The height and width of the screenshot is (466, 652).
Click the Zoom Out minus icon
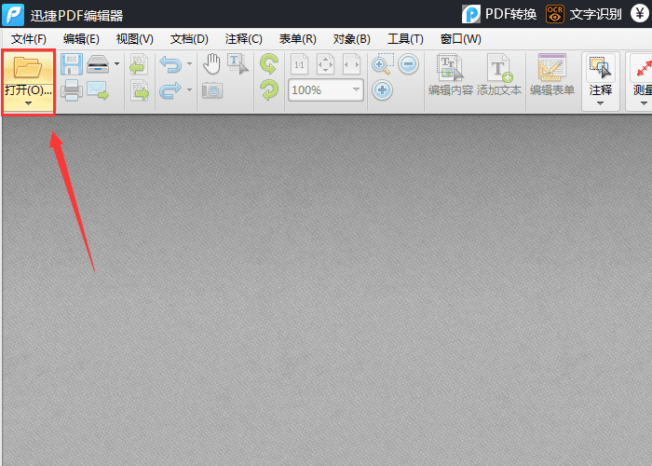pos(408,64)
